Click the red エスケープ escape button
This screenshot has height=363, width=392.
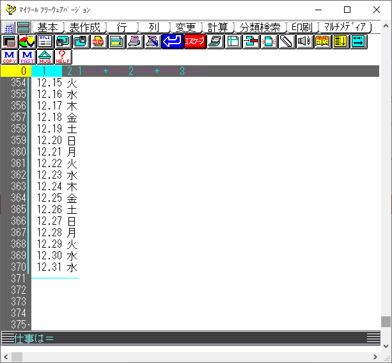point(195,42)
